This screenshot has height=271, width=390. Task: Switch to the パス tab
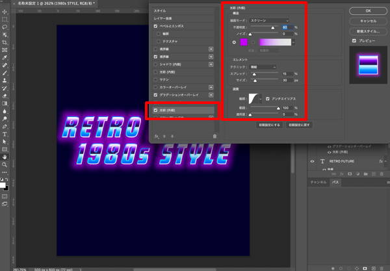click(x=335, y=182)
